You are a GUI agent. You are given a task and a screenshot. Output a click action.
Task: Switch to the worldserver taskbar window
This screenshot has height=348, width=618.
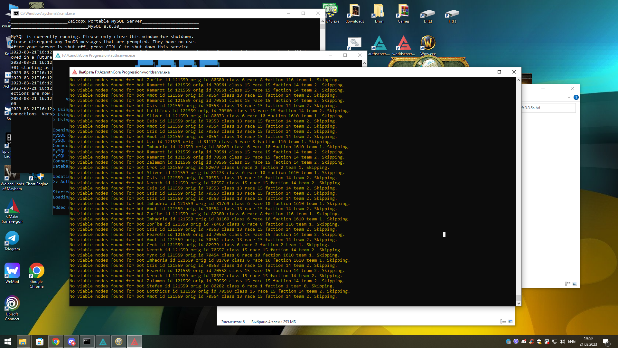[135, 342]
